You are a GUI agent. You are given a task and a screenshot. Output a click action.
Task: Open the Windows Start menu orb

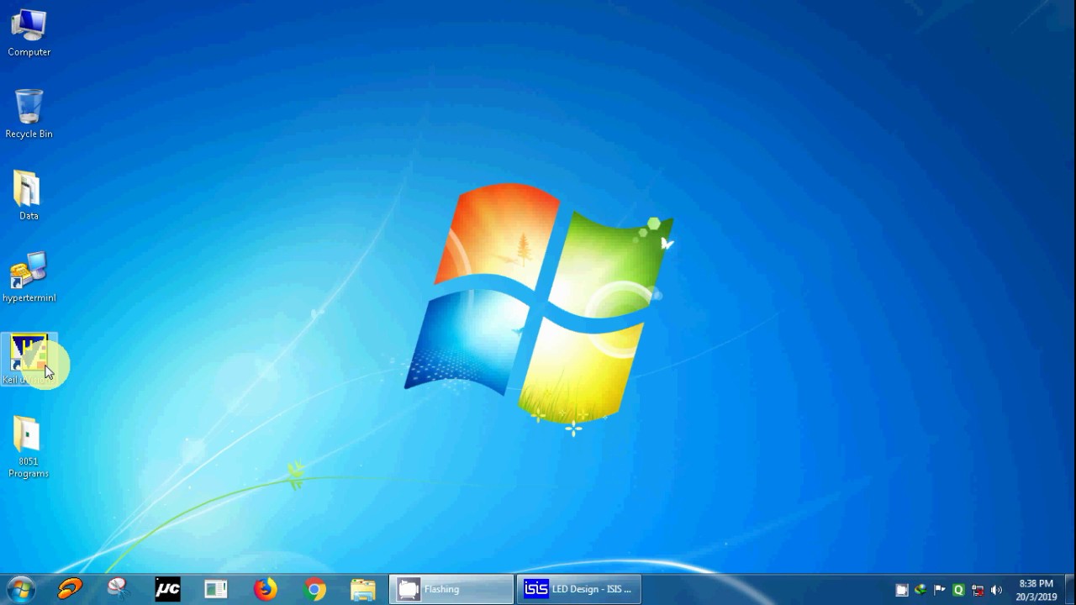[x=20, y=589]
